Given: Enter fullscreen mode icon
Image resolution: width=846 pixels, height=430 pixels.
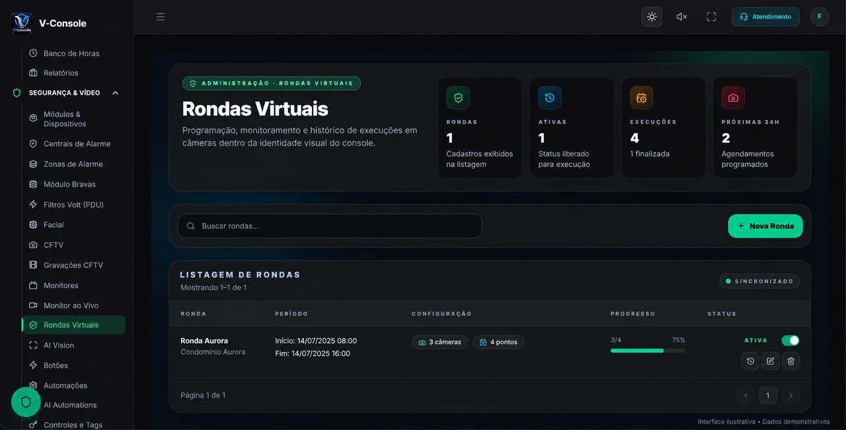Looking at the screenshot, I should 711,17.
